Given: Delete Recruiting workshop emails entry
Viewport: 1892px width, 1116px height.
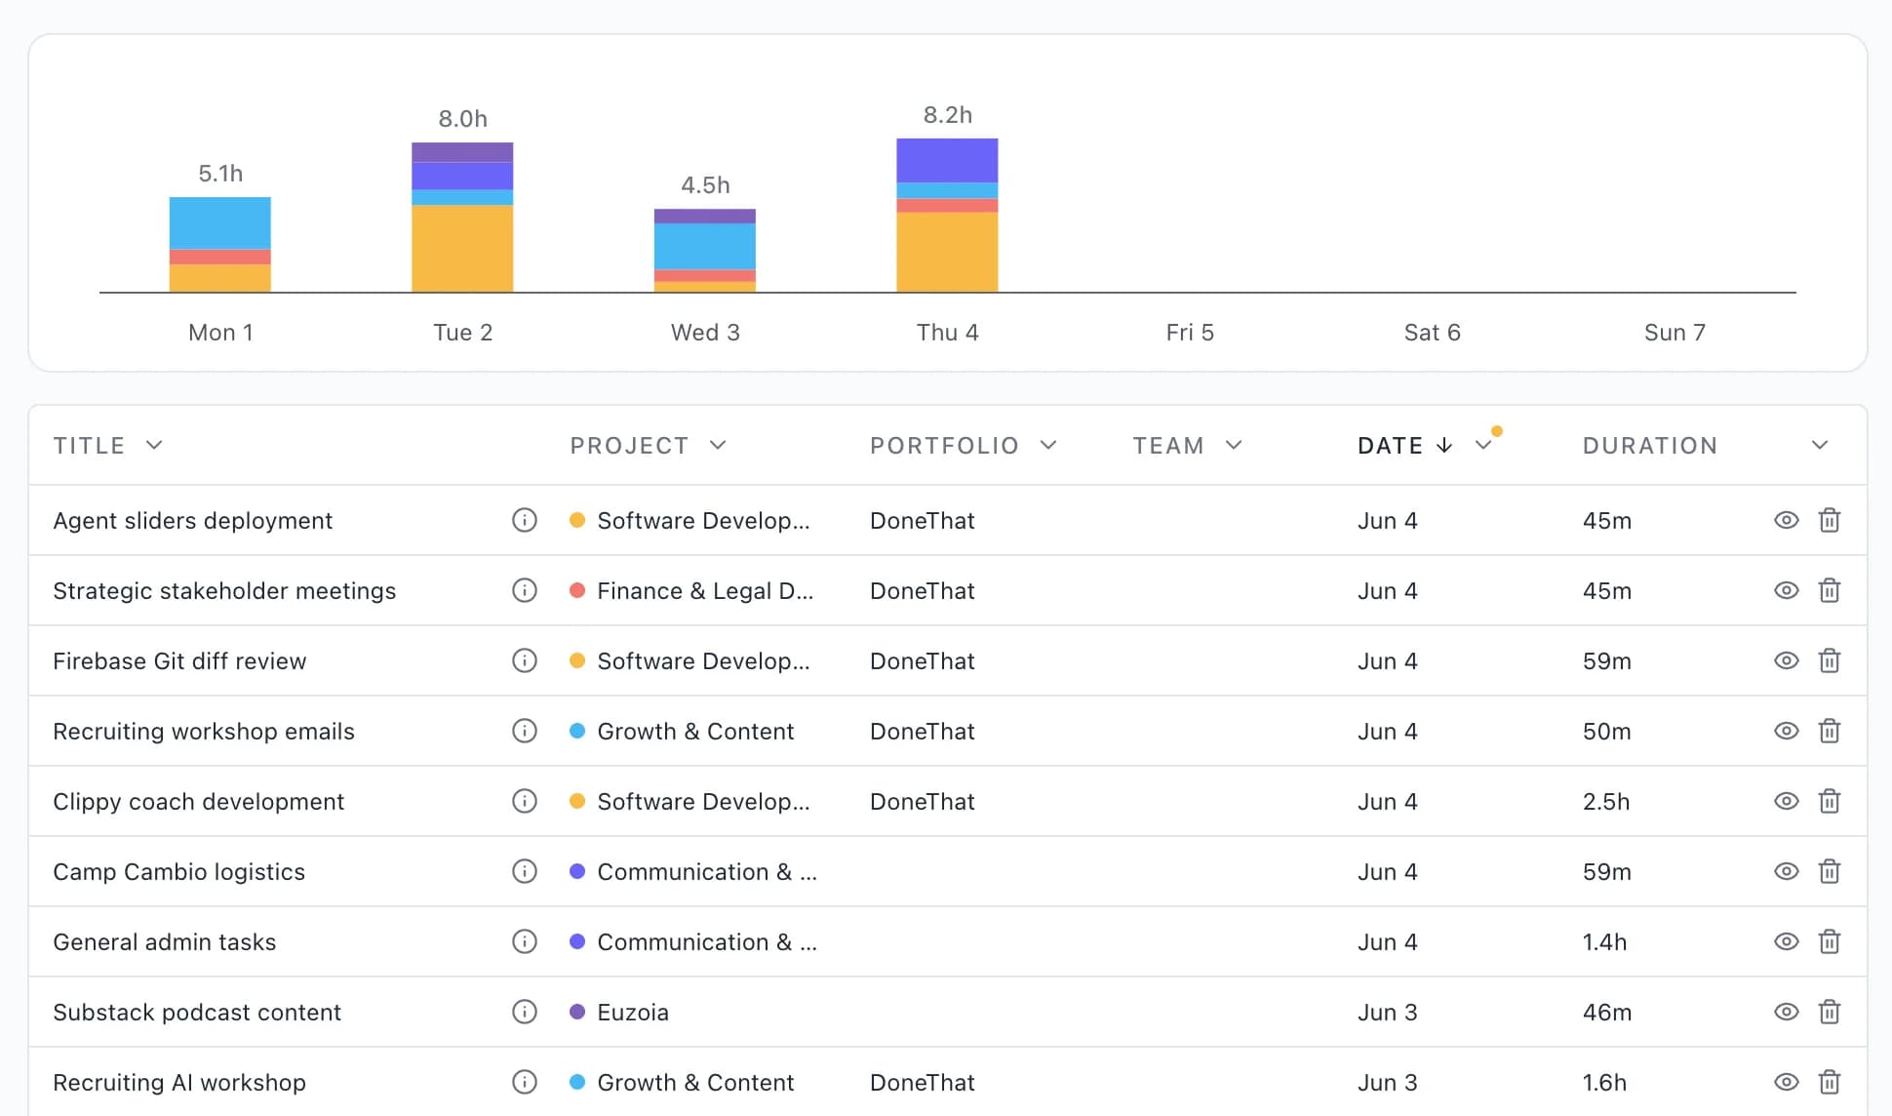Looking at the screenshot, I should (x=1830, y=731).
